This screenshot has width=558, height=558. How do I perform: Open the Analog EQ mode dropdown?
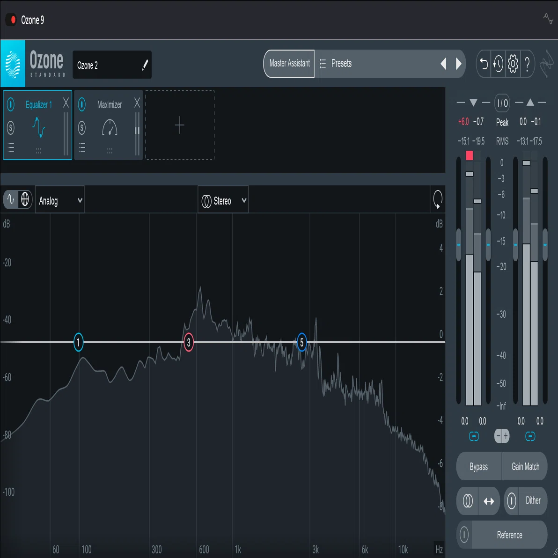pos(60,201)
